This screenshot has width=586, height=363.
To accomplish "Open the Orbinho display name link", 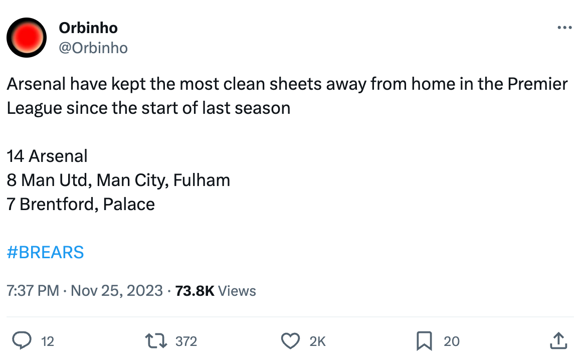I will [88, 28].
